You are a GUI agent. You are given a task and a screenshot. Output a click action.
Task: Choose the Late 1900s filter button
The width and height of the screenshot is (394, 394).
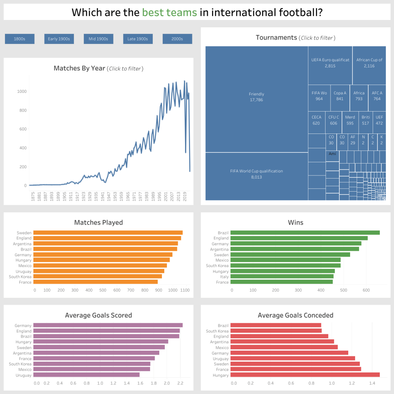point(138,39)
